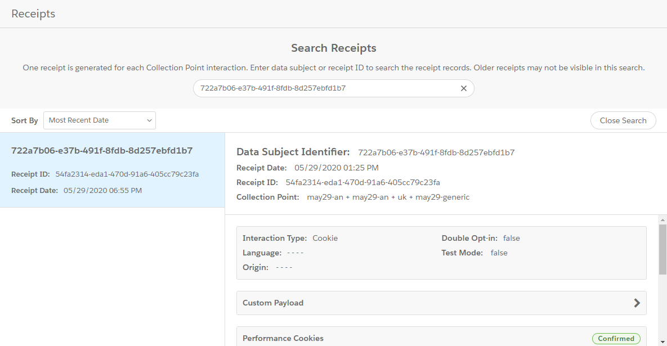Click the Collection Point value text
Viewport: 667px width, 346px height.
point(388,197)
